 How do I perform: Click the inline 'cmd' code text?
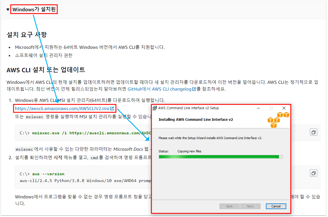[94, 157]
